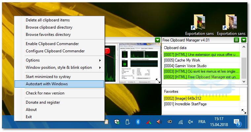Viewport: 251px width, 132px height.
Task: Click red-green triangle tray icon
Action: 149,122
